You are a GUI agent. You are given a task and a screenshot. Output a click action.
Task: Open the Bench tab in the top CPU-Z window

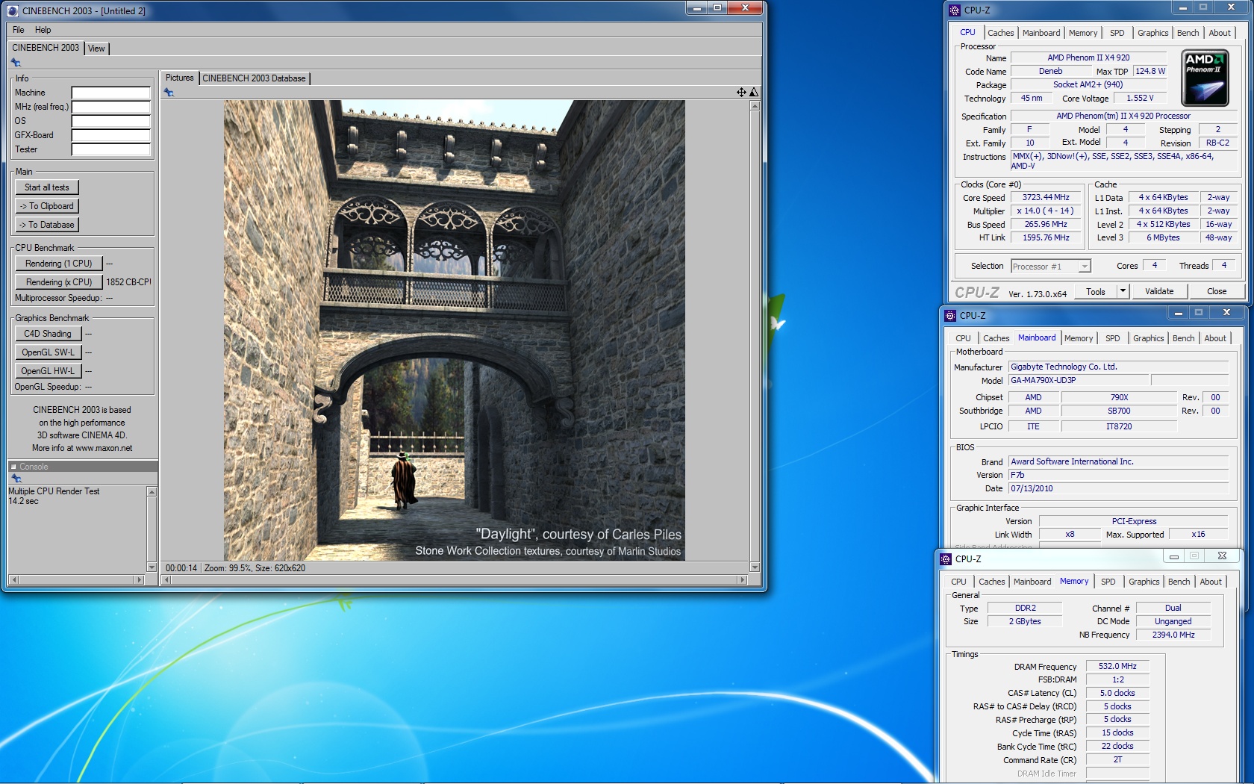[1188, 33]
